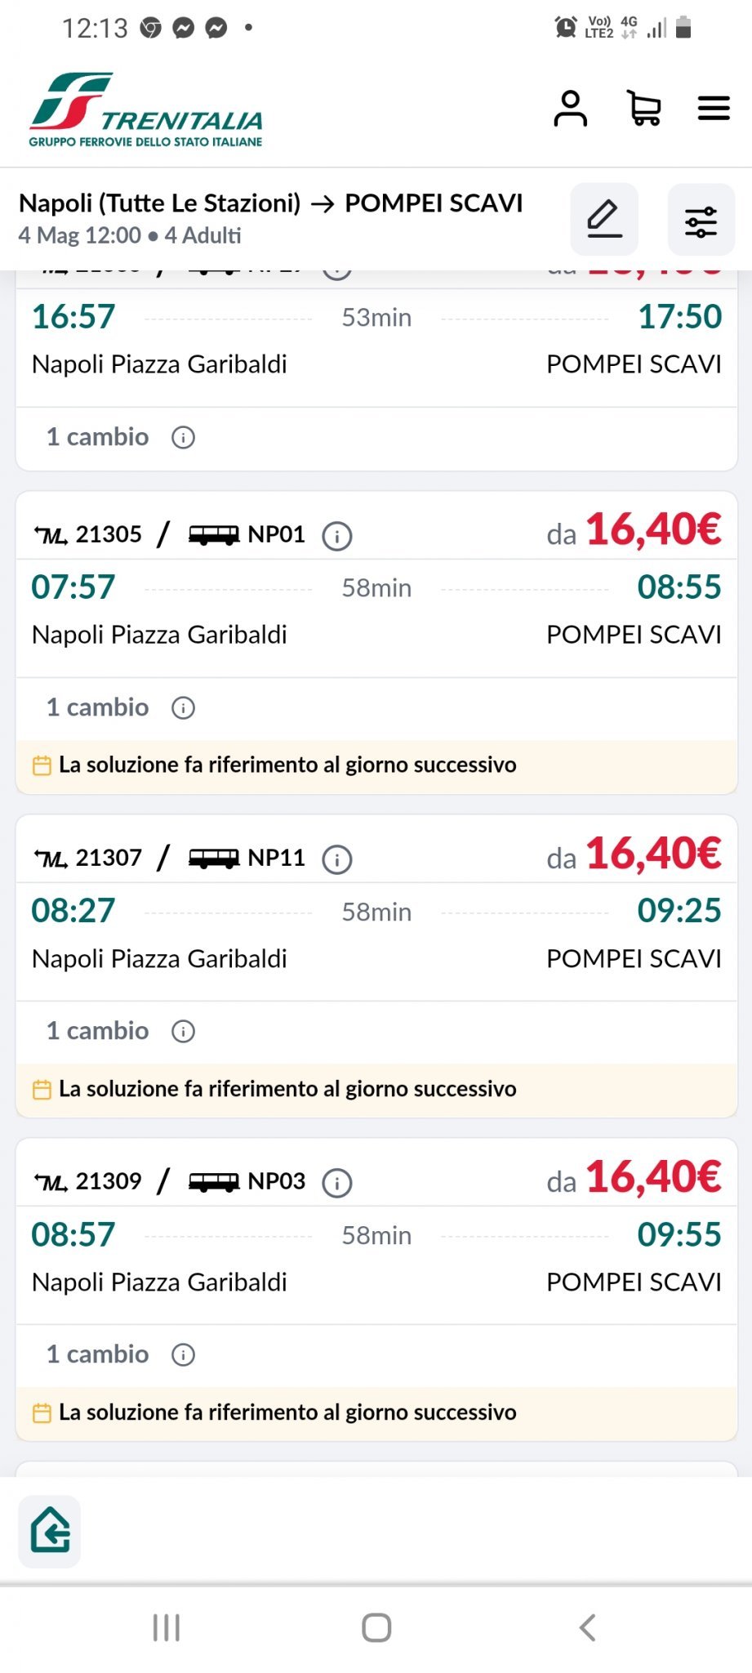The image size is (752, 1673).
Task: Expand '1 cambio' info for 07:57 train
Action: (x=183, y=707)
